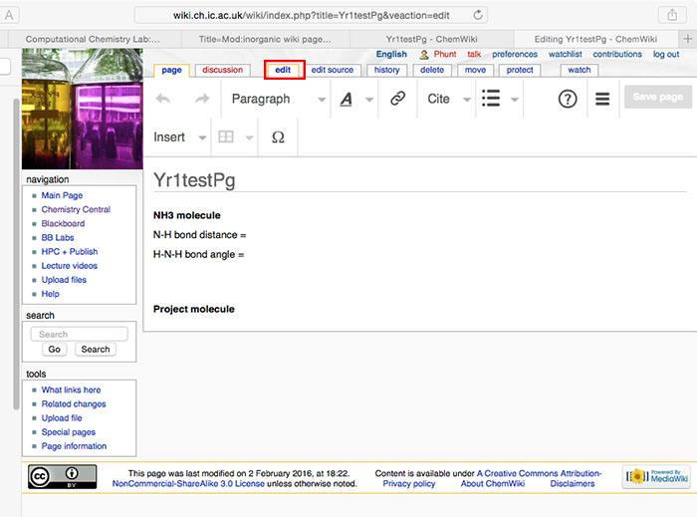
Task: Click the undo arrow icon
Action: (164, 99)
